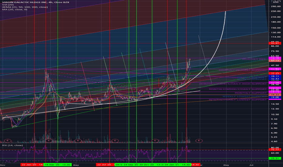Select the MONTHLY RES. text annotation
The height and width of the screenshot is (167, 283).
click(x=254, y=59)
